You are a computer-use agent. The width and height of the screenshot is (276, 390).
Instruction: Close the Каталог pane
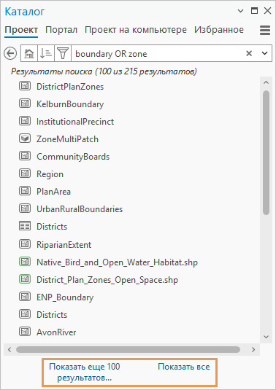coord(267,11)
